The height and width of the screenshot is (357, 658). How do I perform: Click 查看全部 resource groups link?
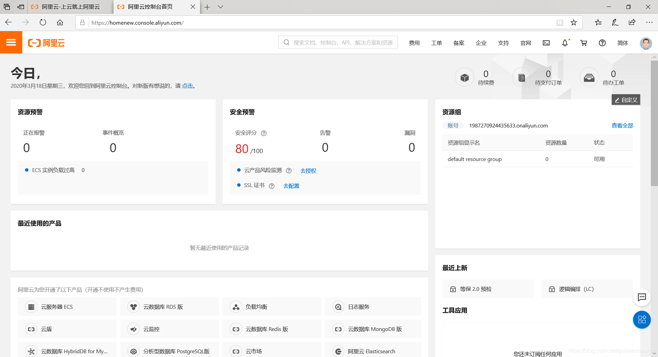(x=622, y=126)
